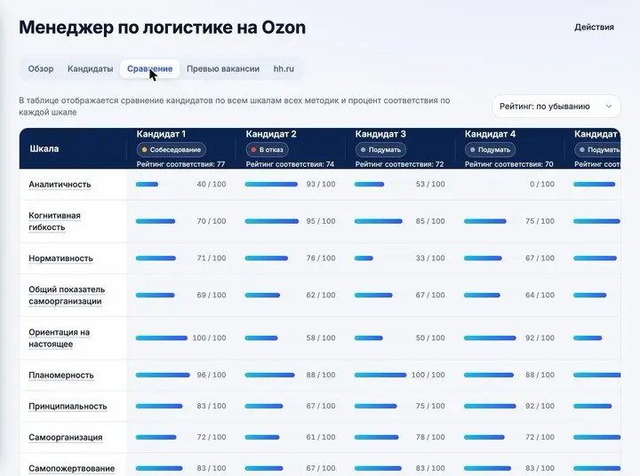Click the 96 / 100 Планомерность value
Viewport: 640px width, 476px height.
click(212, 375)
